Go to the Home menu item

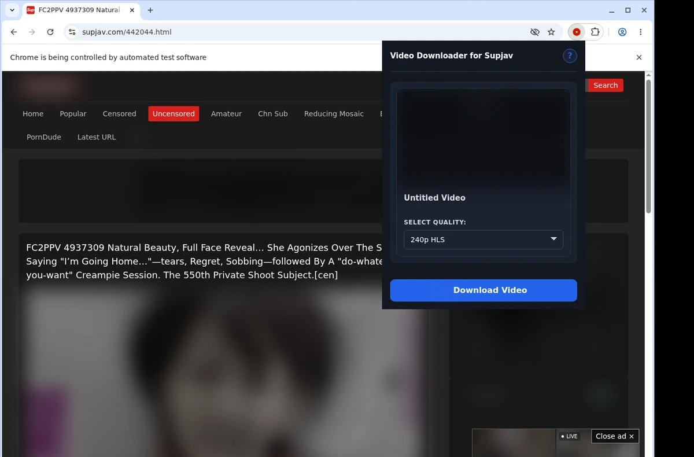(x=33, y=114)
